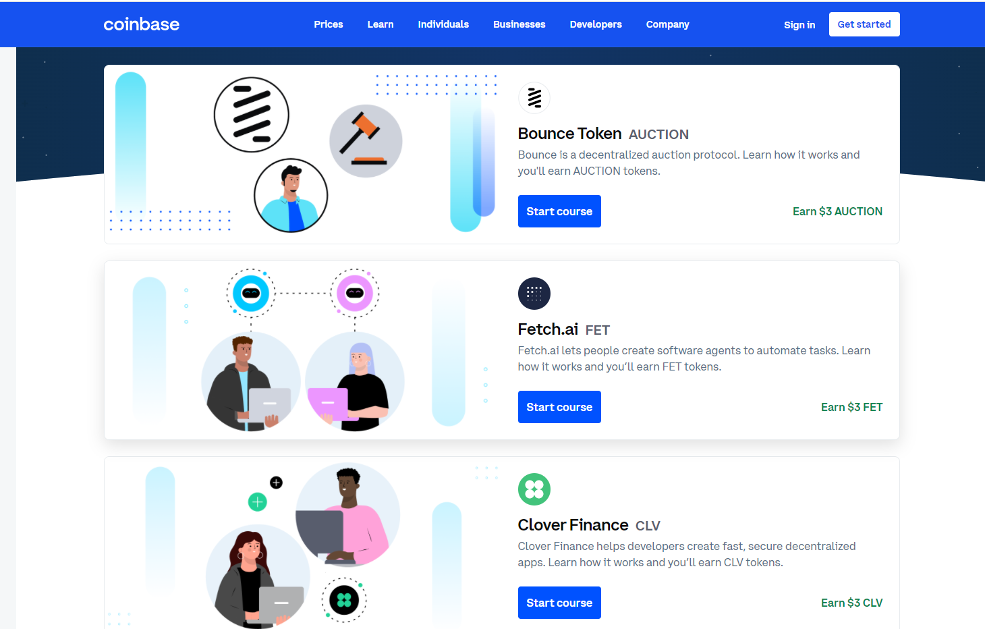Screen dimensions: 985x629
Task: Click the Bounce Token coin icon
Action: (534, 98)
